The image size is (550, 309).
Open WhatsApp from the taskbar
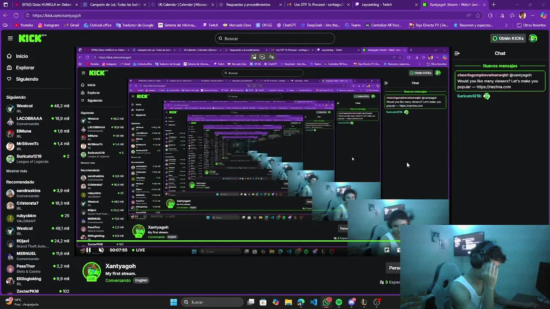(327, 302)
